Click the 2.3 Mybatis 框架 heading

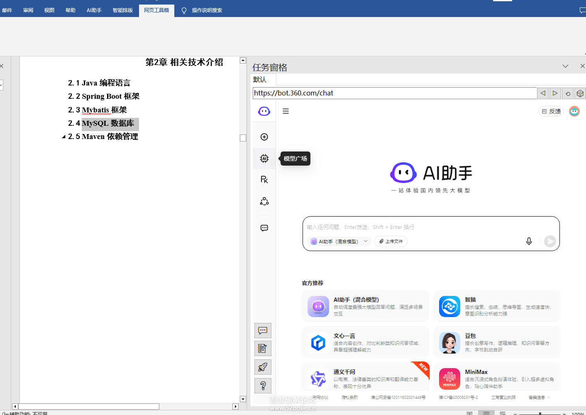[x=98, y=110]
